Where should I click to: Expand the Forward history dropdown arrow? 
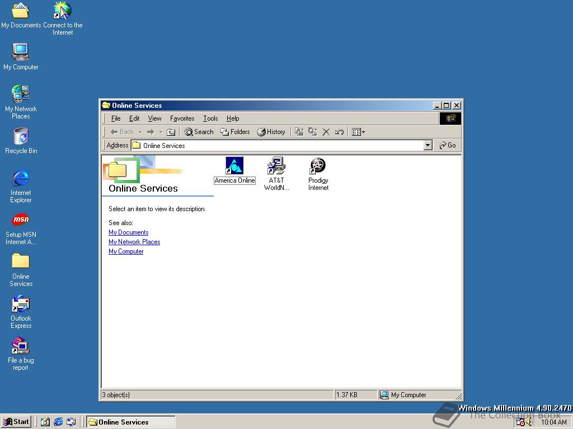pos(161,132)
